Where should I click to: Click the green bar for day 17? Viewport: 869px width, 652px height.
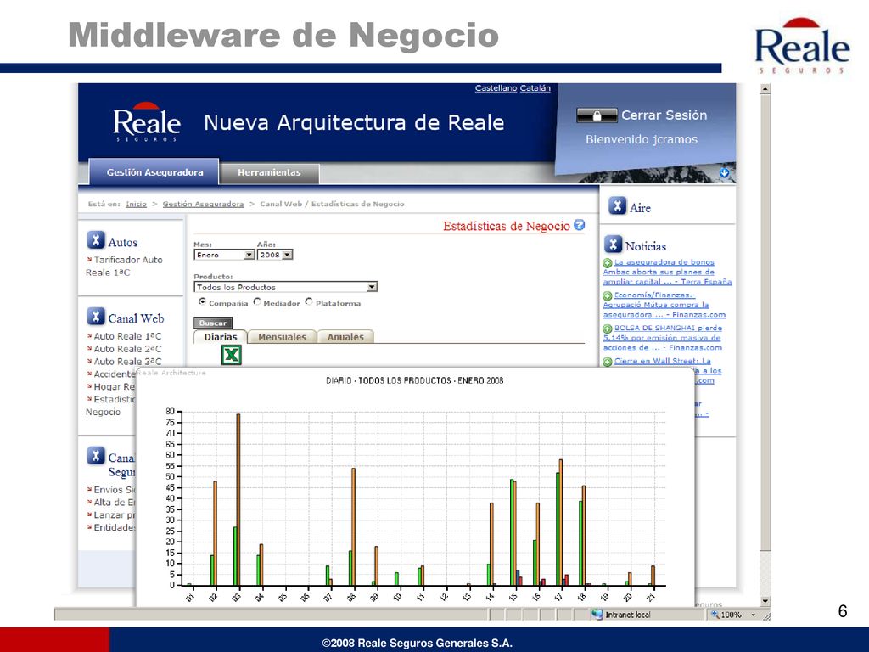[558, 529]
